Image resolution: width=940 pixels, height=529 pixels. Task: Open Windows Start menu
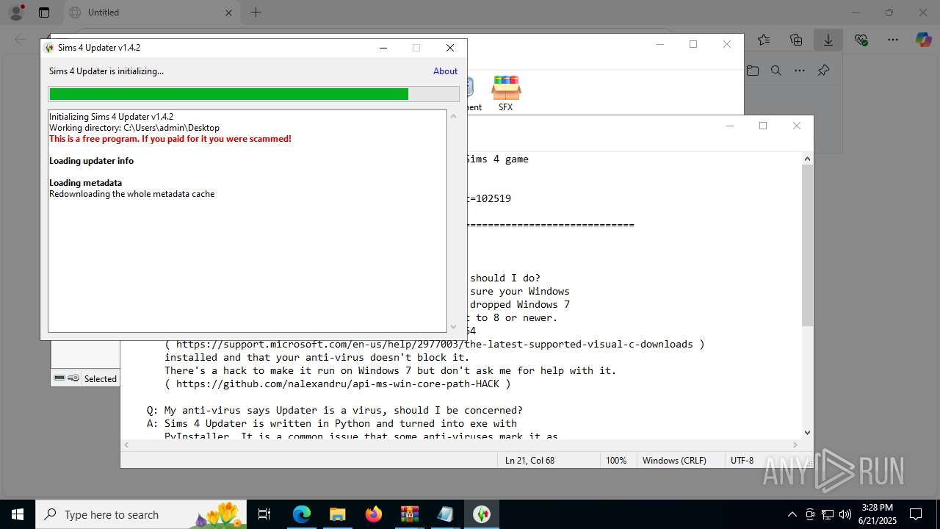18,514
